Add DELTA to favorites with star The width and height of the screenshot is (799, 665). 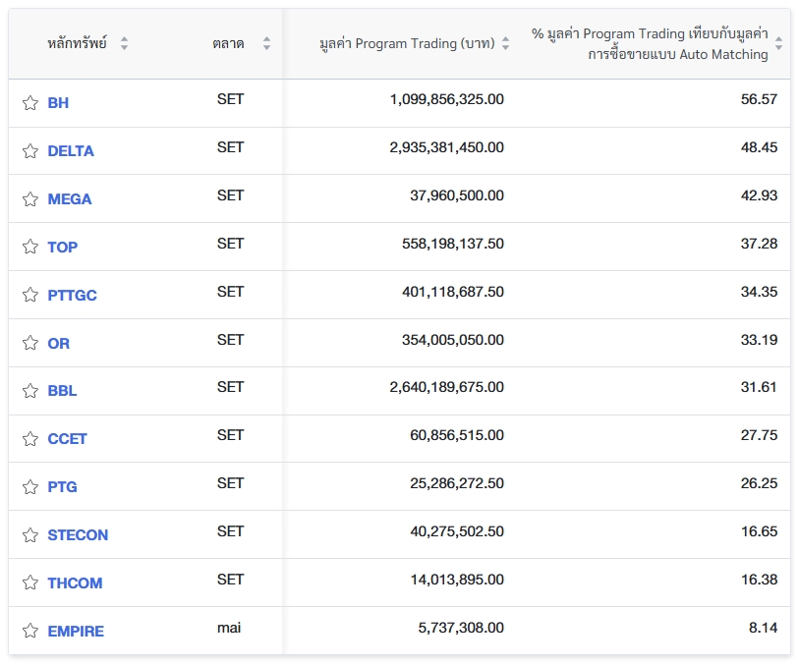click(29, 151)
